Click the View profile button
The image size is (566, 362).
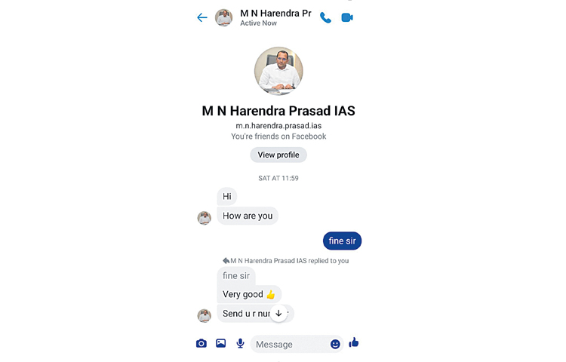tap(278, 155)
